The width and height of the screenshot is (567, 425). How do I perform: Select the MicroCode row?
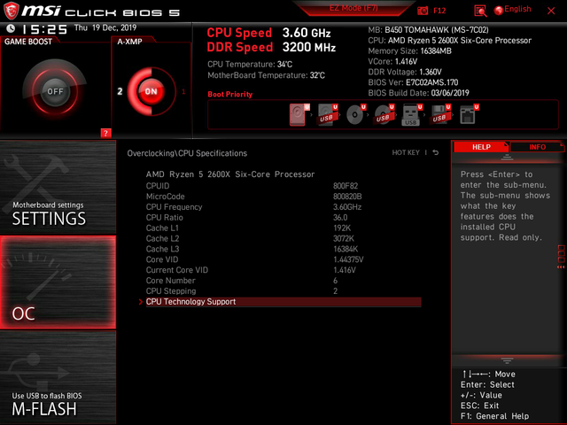click(x=283, y=197)
